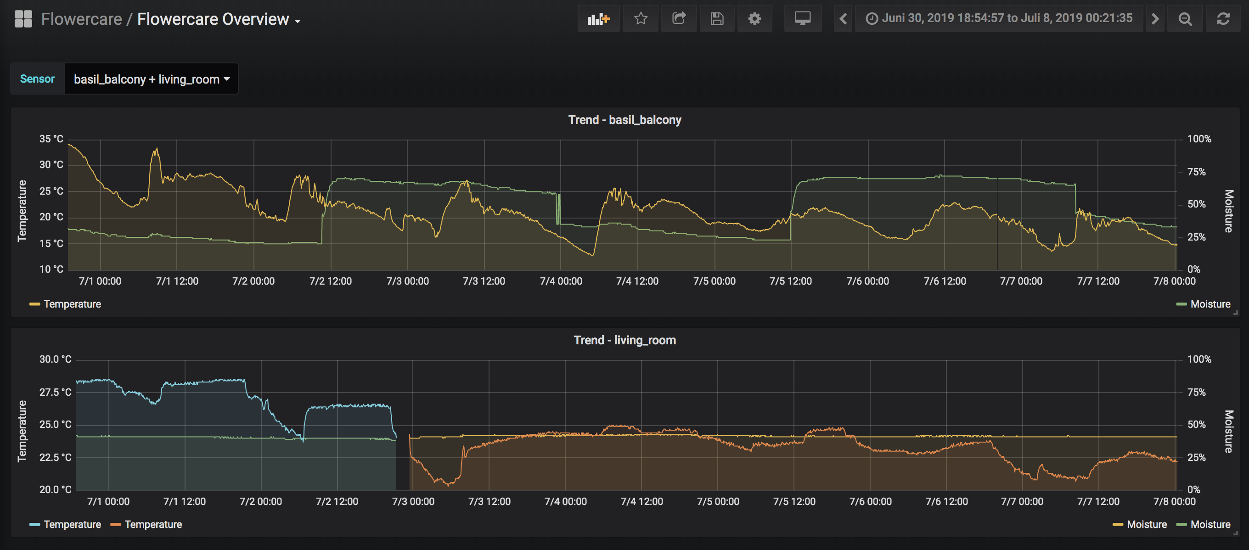Expand the Sensor variable dropdown

click(151, 79)
